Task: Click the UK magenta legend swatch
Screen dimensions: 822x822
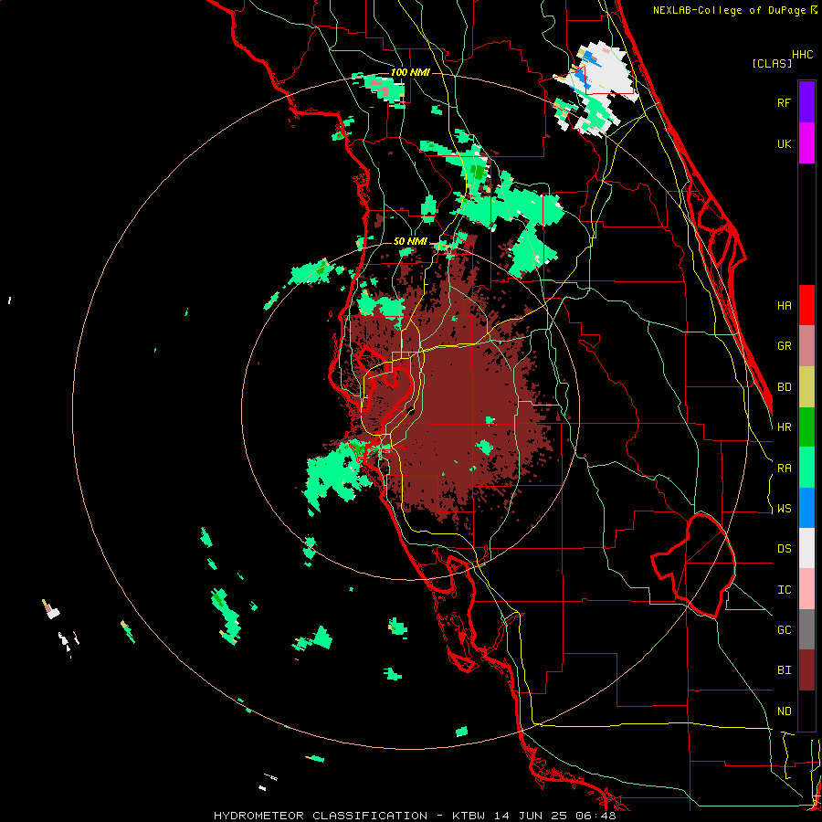Action: coord(806,142)
